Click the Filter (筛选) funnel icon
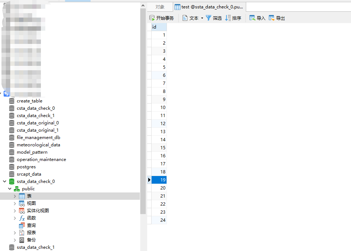The width and height of the screenshot is (351, 251). [209, 18]
